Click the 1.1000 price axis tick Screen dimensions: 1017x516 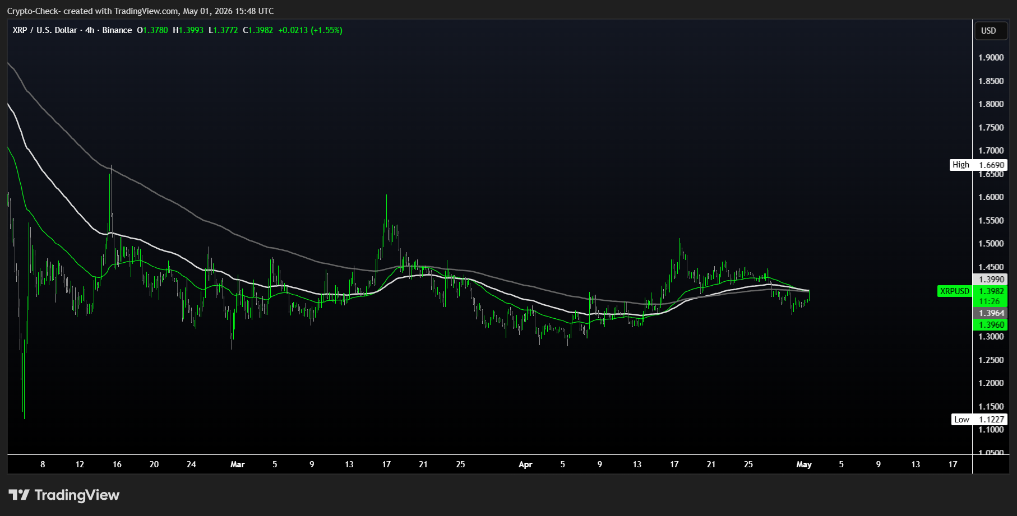pos(991,430)
